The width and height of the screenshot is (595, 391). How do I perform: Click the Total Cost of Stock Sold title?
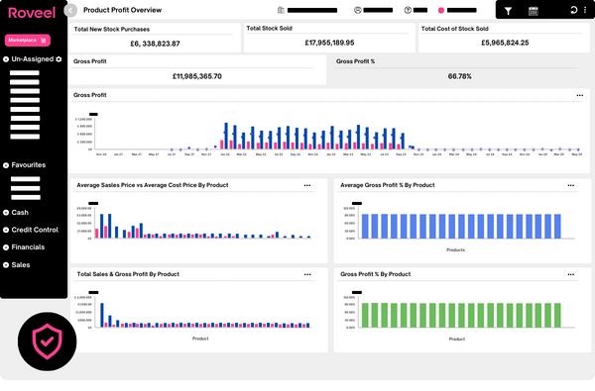[x=454, y=29]
